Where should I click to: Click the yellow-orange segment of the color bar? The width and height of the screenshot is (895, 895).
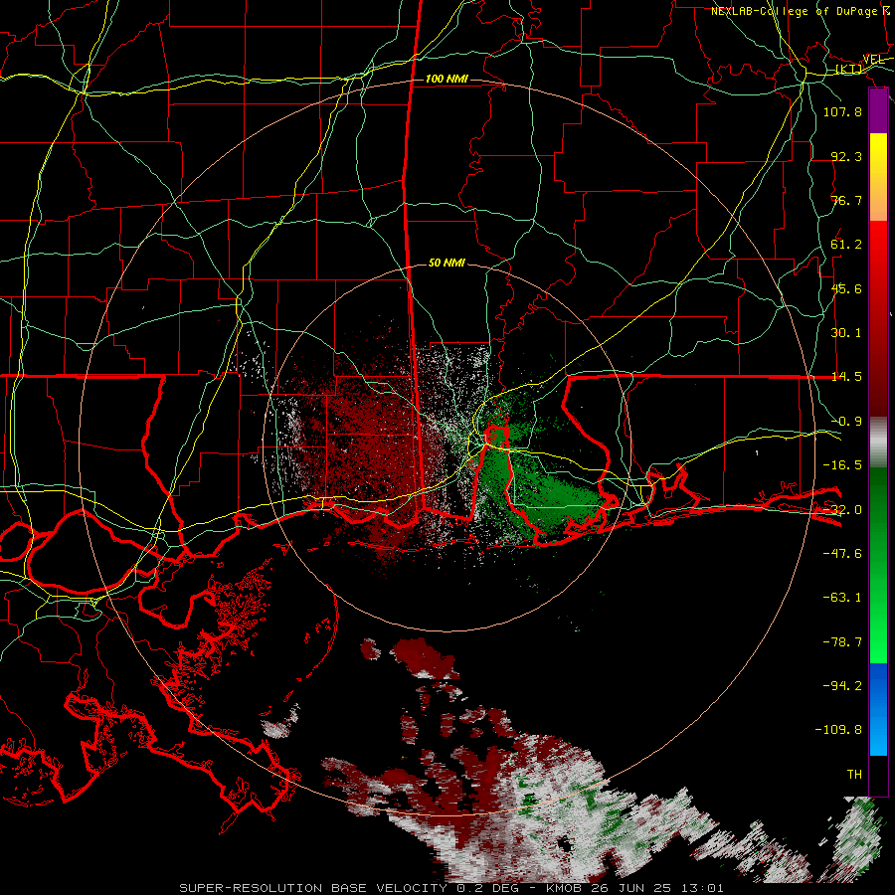click(x=878, y=177)
